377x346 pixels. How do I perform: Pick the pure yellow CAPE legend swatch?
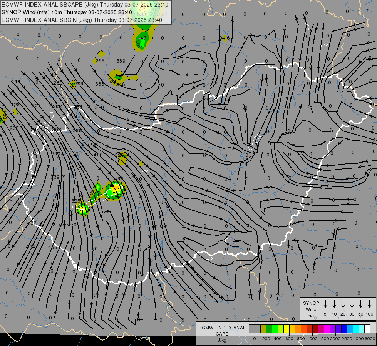[x=287, y=329]
